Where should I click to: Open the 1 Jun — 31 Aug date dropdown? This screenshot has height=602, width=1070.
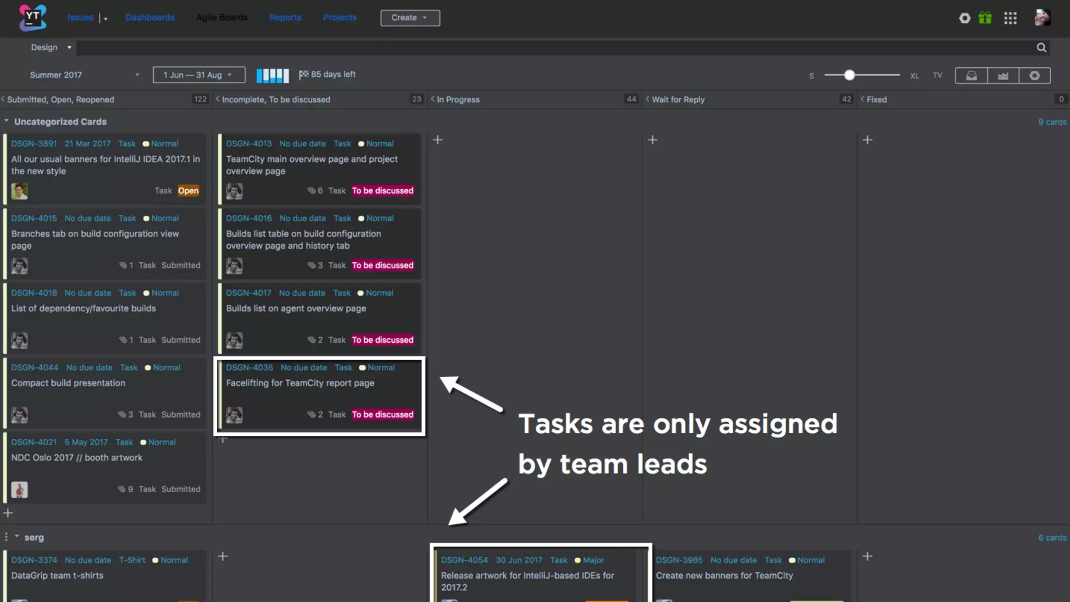coord(199,75)
